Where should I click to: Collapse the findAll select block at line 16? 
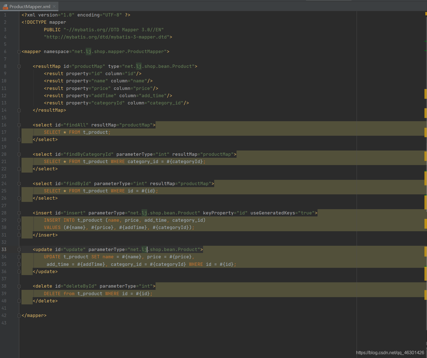19,125
